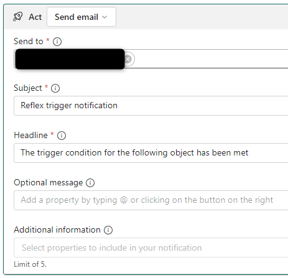The height and width of the screenshot is (278, 288).
Task: Click inside the Send to recipients field
Action: (211, 59)
